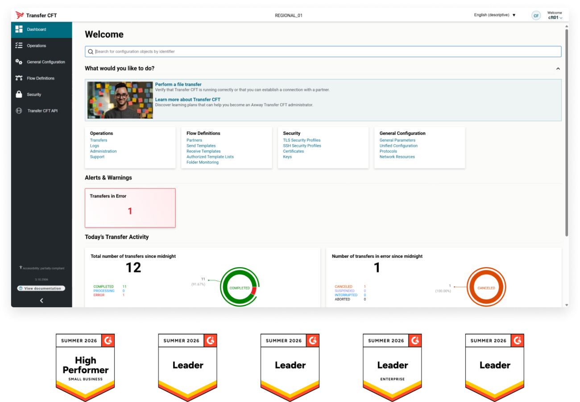
Task: Click the Flow Definitions icon
Action: [19, 78]
